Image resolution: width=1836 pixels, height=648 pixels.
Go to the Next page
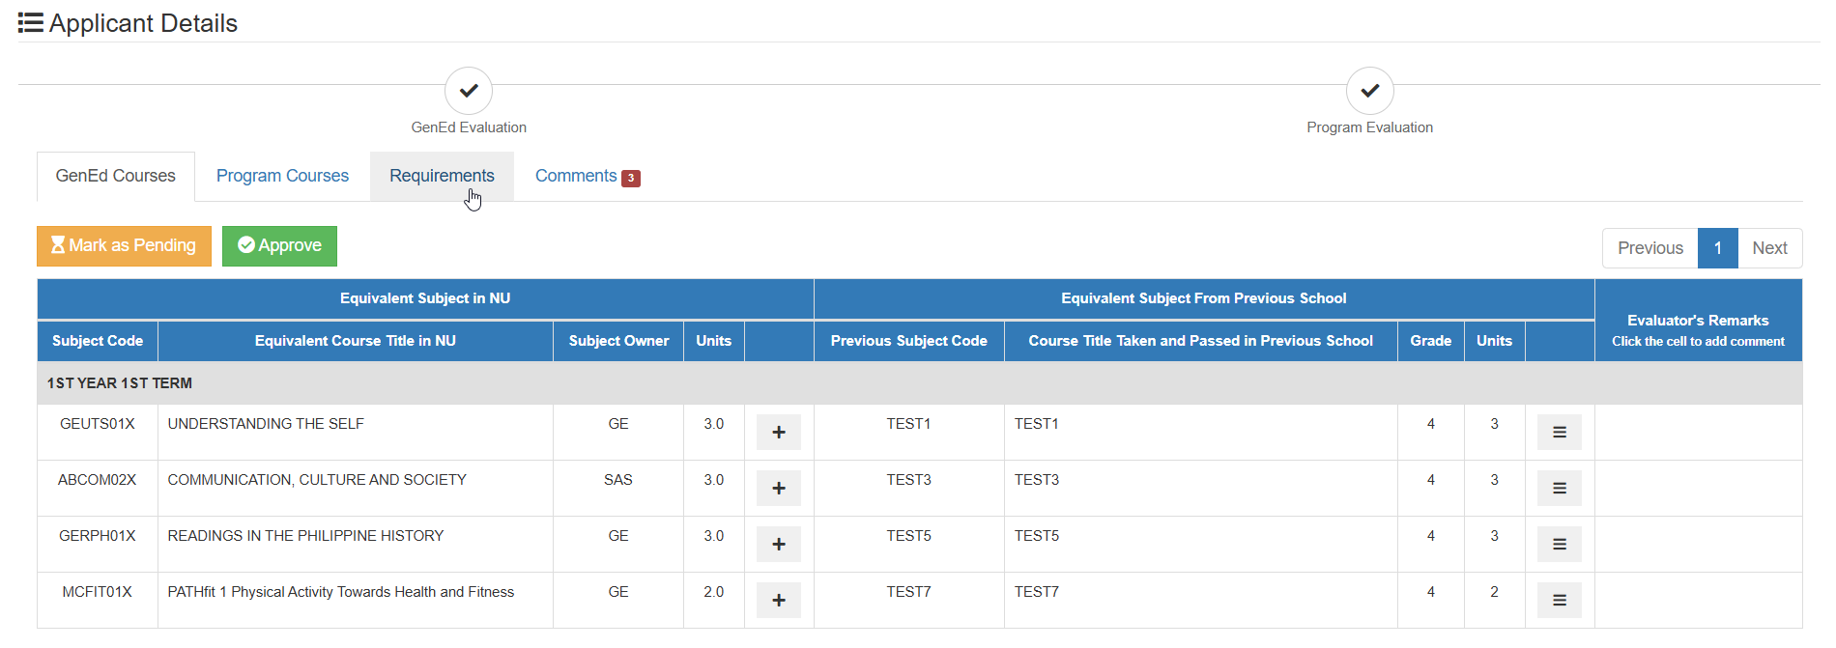pos(1769,248)
